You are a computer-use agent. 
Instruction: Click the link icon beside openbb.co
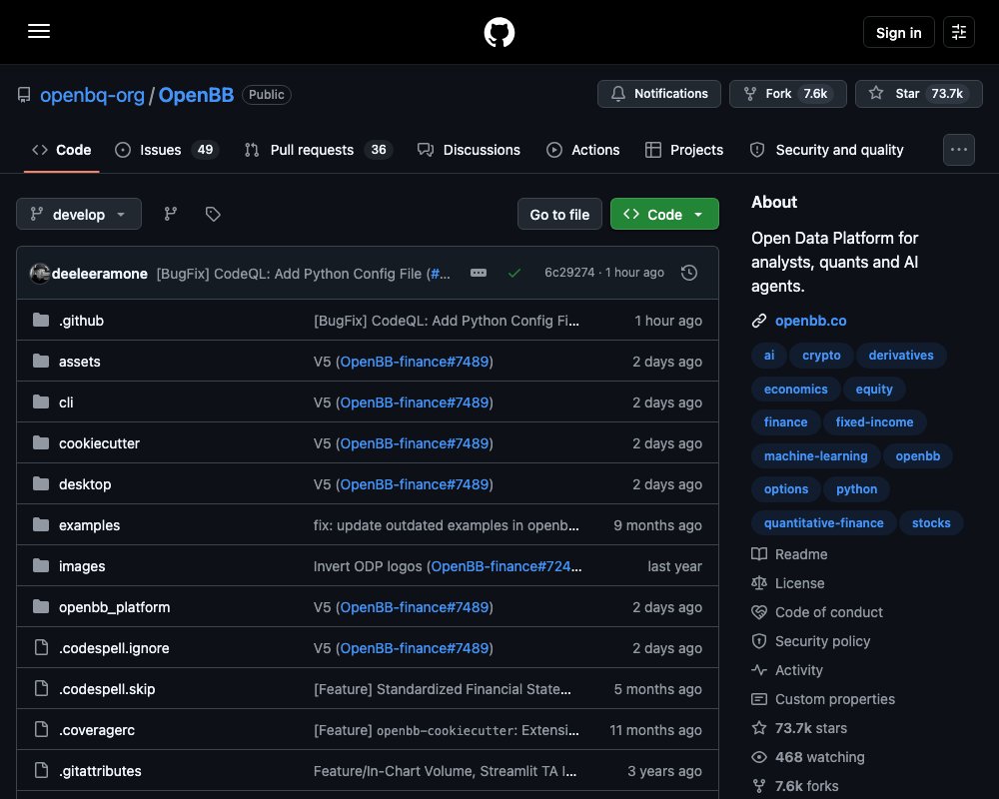click(x=759, y=321)
